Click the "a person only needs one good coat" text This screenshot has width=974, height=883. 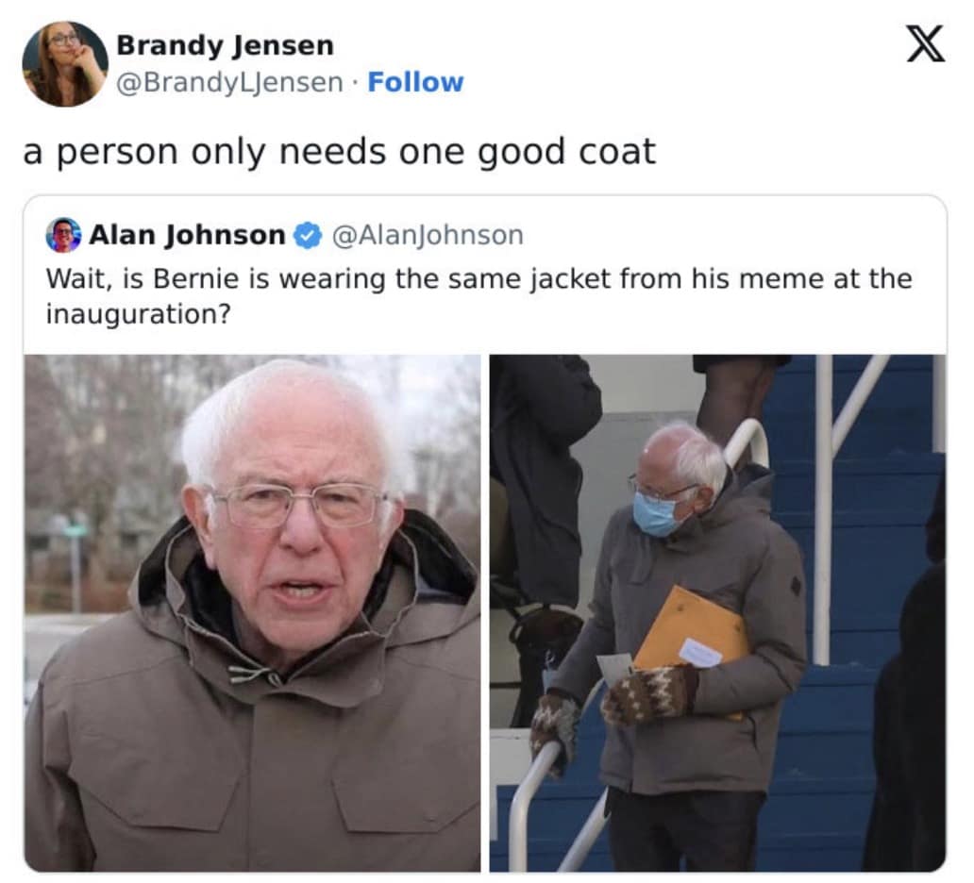[x=339, y=152]
